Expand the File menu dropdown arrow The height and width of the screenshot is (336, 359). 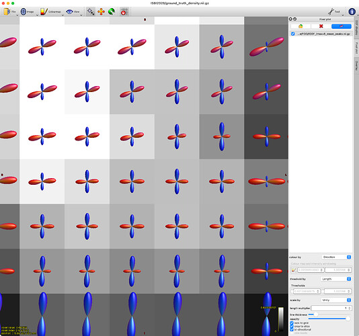pyautogui.click(x=17, y=15)
